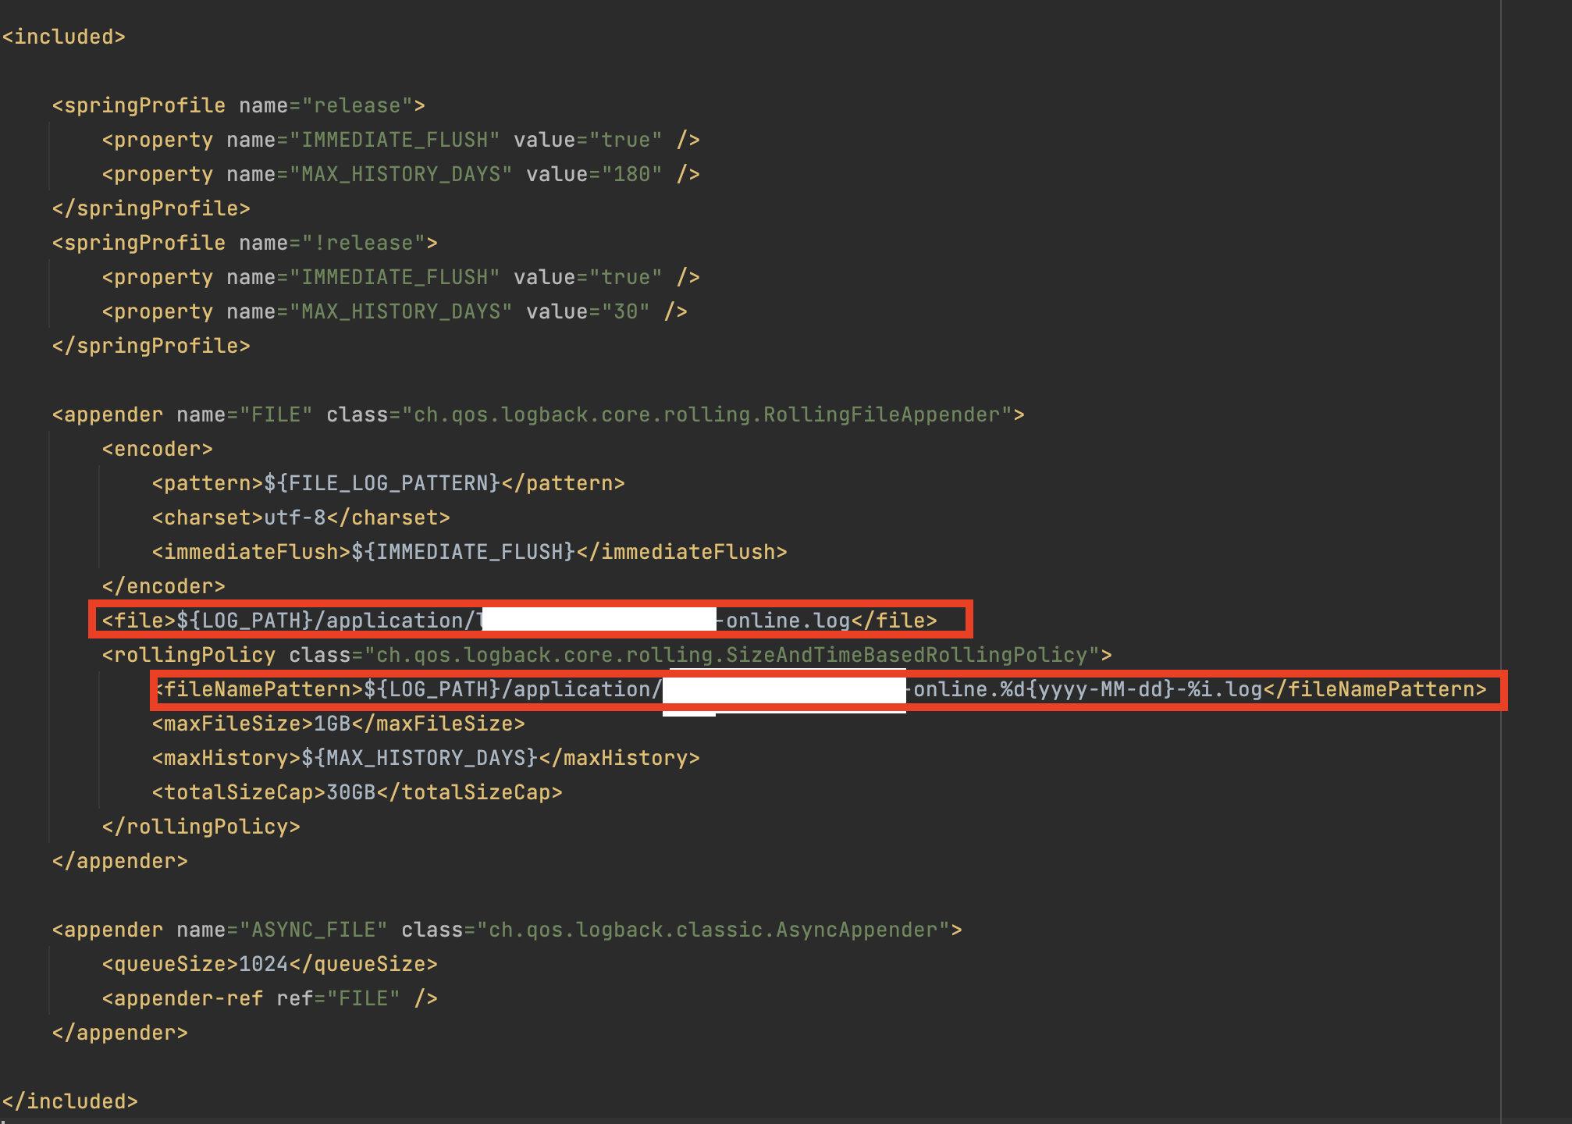Click the 1024 queueSize value
The image size is (1572, 1124).
263,964
